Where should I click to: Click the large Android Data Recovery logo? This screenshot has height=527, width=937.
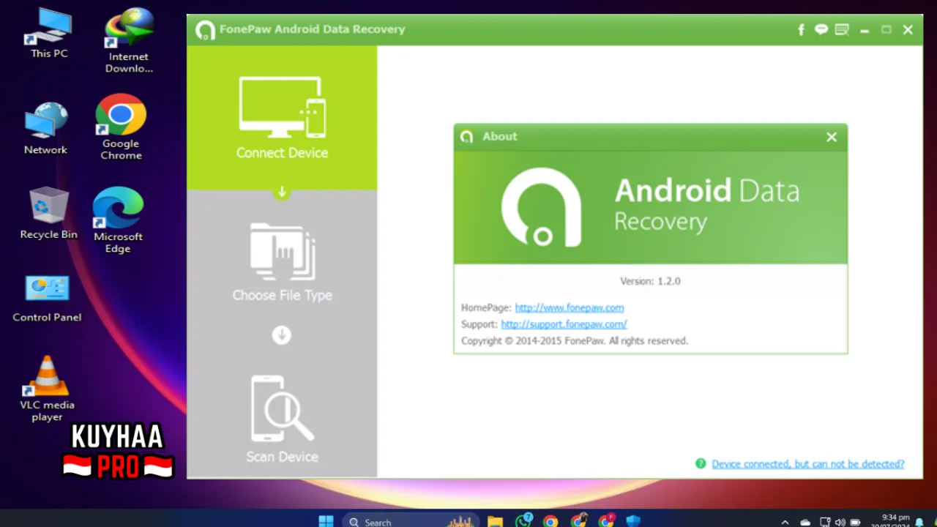pyautogui.click(x=541, y=207)
